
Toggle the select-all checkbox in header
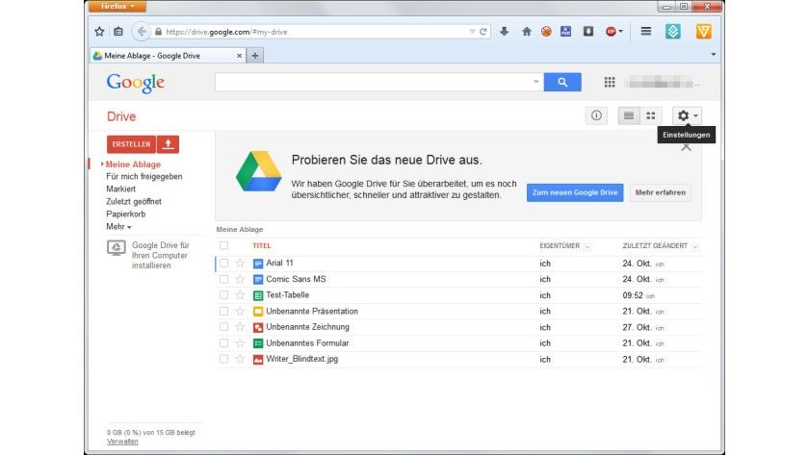click(x=223, y=246)
